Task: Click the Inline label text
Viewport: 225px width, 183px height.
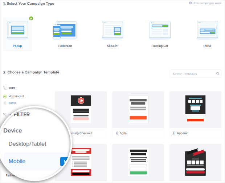Action: (x=207, y=46)
